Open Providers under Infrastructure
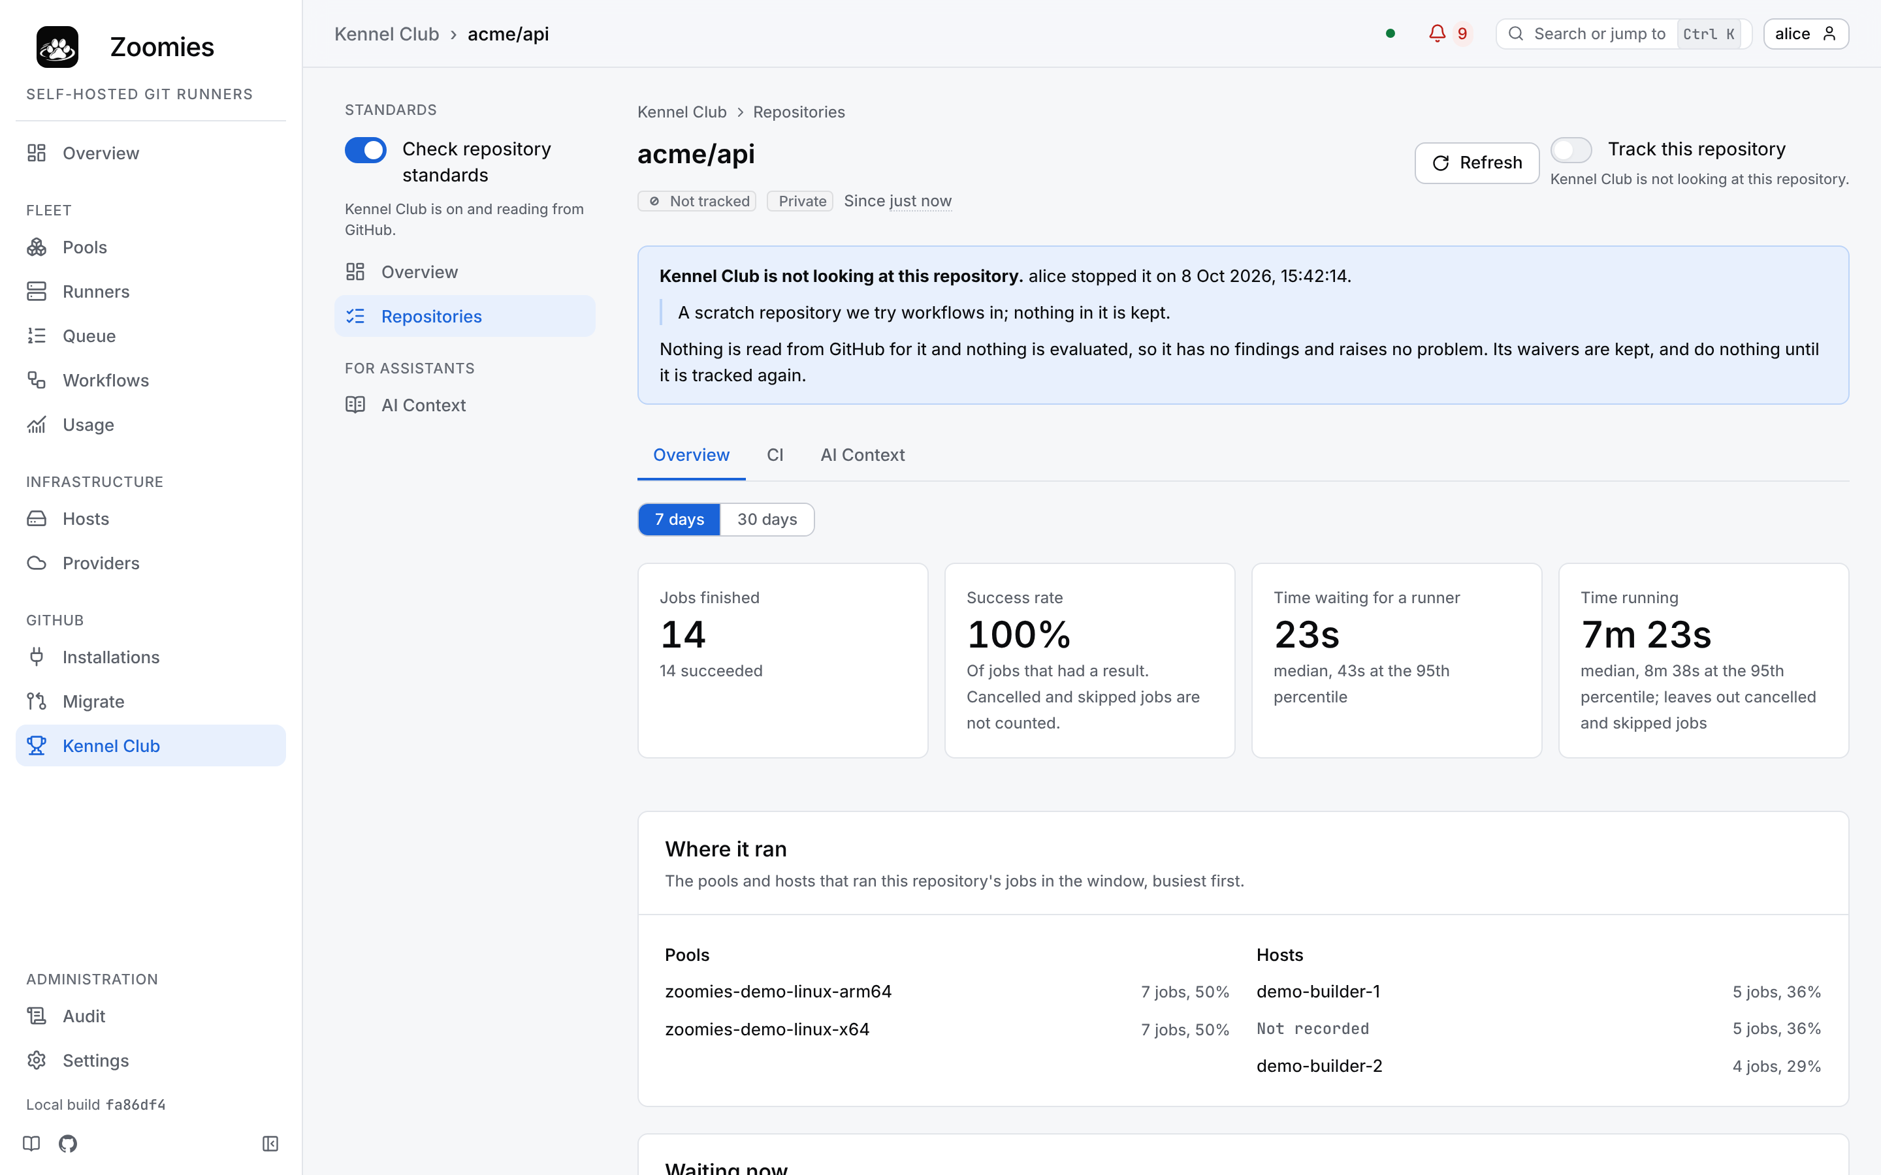 click(151, 563)
